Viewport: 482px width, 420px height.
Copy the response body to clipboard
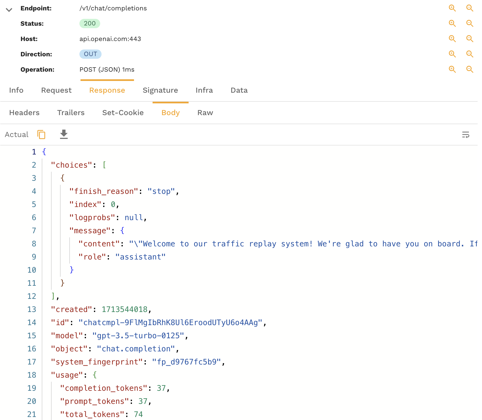41,135
